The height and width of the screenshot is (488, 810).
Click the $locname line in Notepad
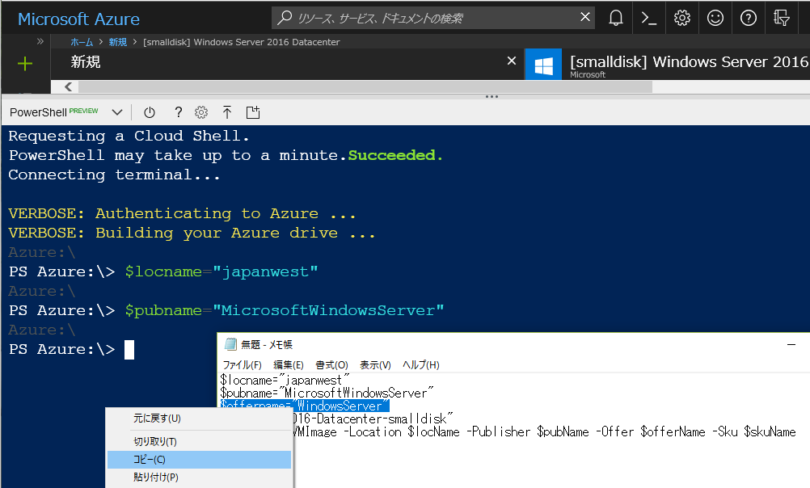285,380
